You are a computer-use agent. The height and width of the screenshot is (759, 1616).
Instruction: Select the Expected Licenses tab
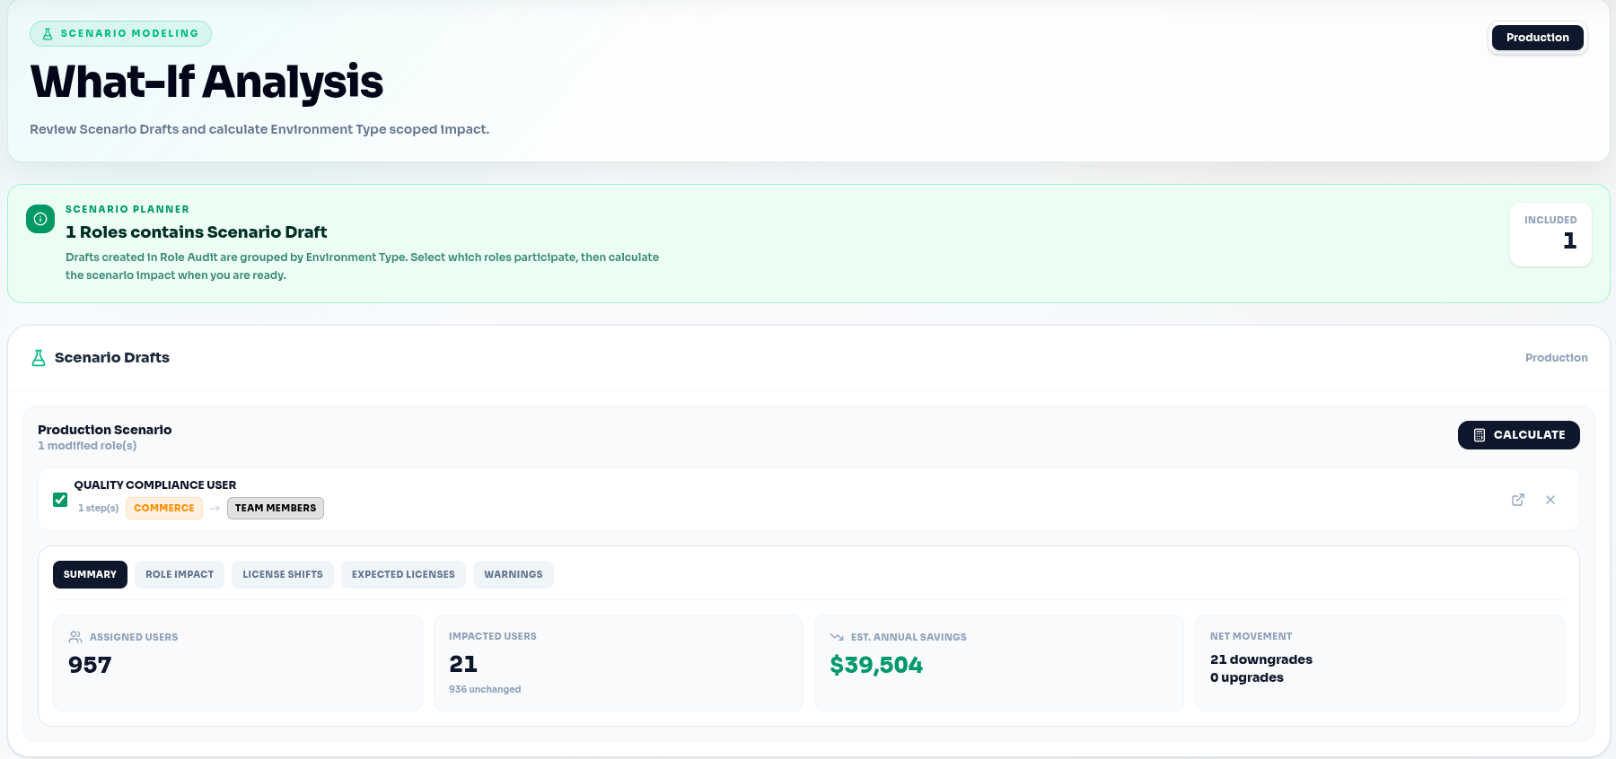(403, 574)
